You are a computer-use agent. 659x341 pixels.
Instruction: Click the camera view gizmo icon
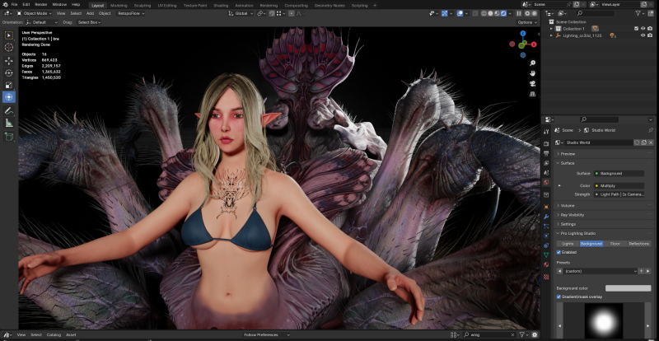533,83
